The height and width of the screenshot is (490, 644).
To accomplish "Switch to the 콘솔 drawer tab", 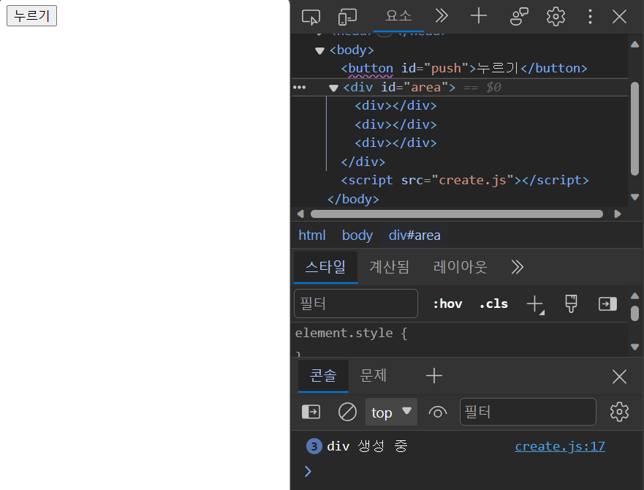I will pos(323,376).
